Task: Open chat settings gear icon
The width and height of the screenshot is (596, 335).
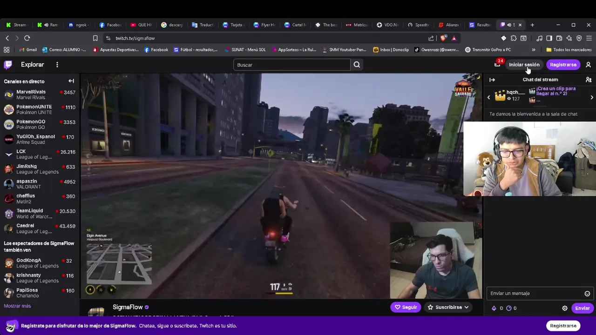Action: (565, 308)
